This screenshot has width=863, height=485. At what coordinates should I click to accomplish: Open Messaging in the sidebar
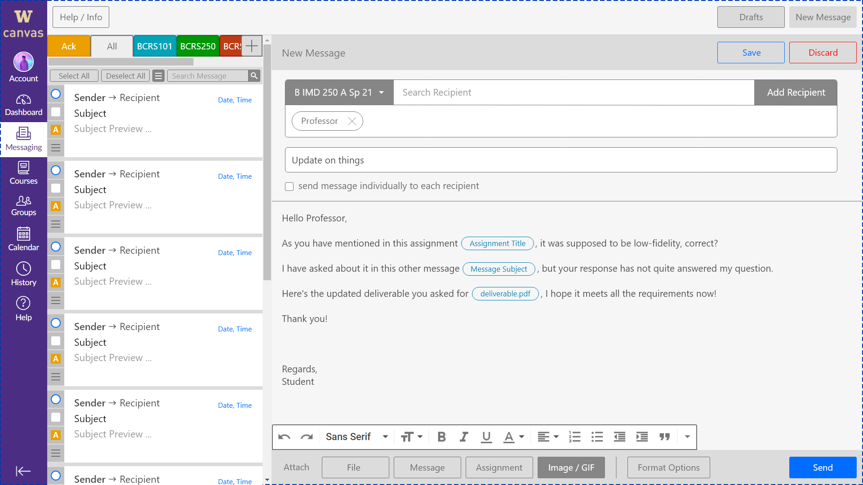[23, 140]
